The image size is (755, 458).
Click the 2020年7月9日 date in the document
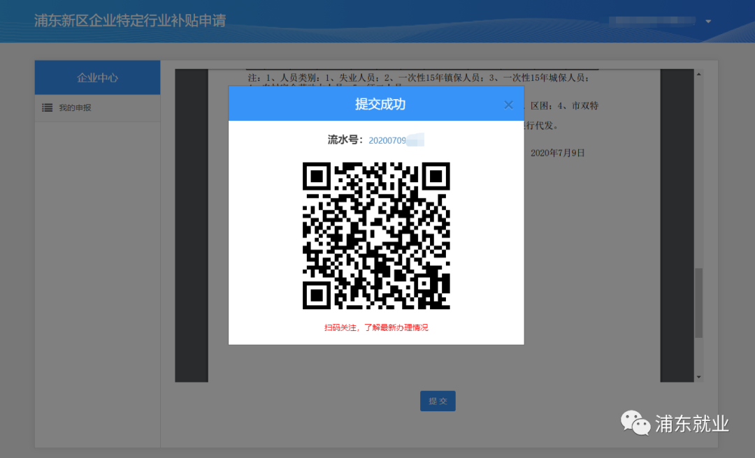pyautogui.click(x=558, y=153)
